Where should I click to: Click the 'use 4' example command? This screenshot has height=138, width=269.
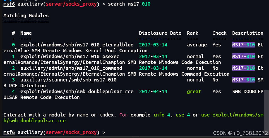point(183,115)
